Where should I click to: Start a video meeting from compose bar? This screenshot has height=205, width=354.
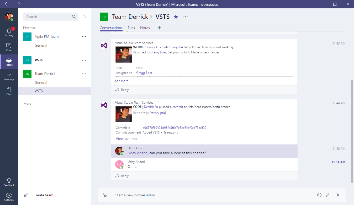(337, 195)
